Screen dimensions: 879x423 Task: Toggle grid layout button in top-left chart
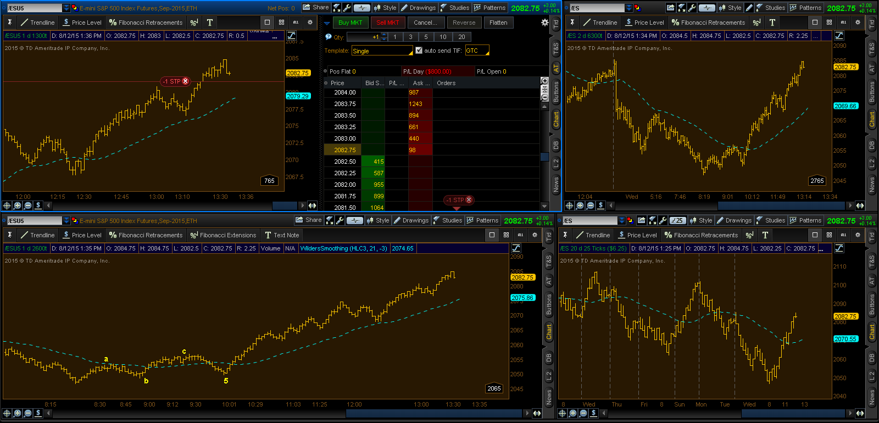(x=281, y=23)
